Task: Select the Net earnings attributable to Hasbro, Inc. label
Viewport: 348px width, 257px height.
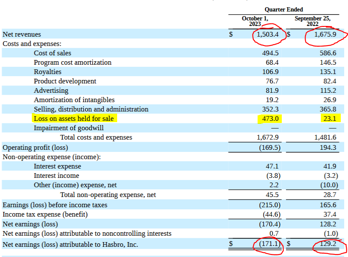Action: pos(70,244)
